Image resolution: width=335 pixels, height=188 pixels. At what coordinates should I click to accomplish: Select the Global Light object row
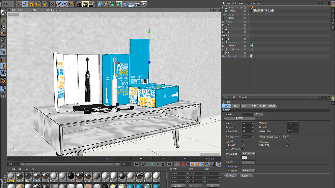point(234,49)
